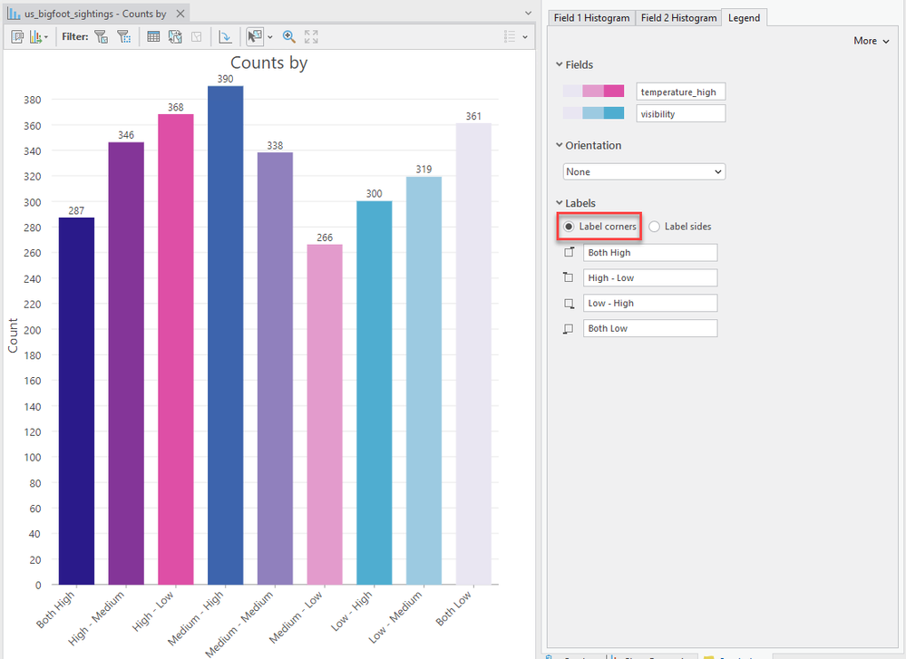906x659 pixels.
Task: Open the Attribute Table icon
Action: pyautogui.click(x=153, y=37)
